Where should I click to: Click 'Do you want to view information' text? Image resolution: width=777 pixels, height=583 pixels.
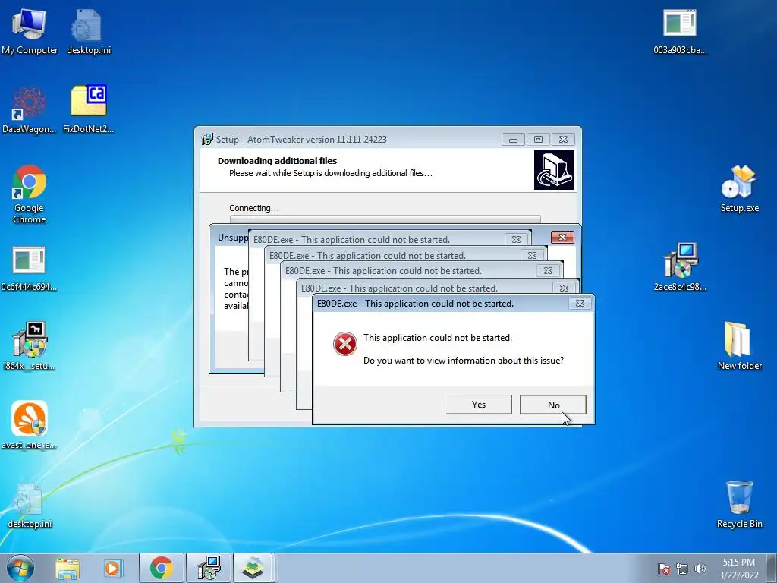464,361
